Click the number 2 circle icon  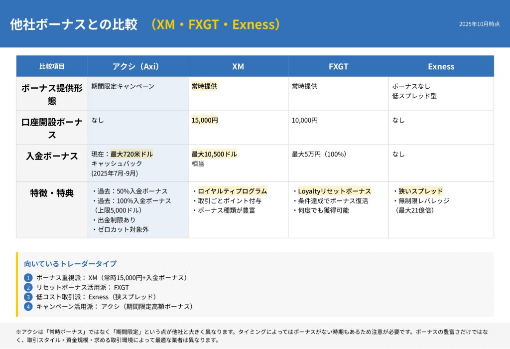[28, 287]
